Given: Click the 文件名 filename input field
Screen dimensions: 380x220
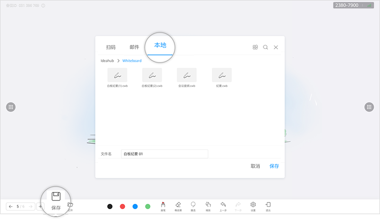Looking at the screenshot, I should [164, 154].
